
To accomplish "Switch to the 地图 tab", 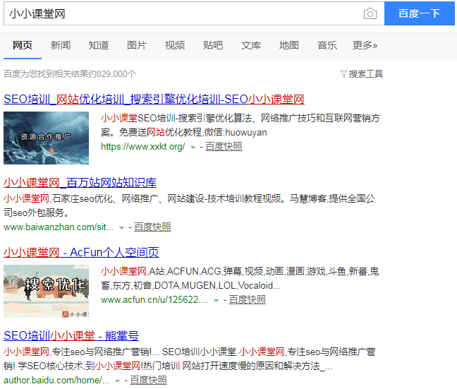I will coord(289,45).
